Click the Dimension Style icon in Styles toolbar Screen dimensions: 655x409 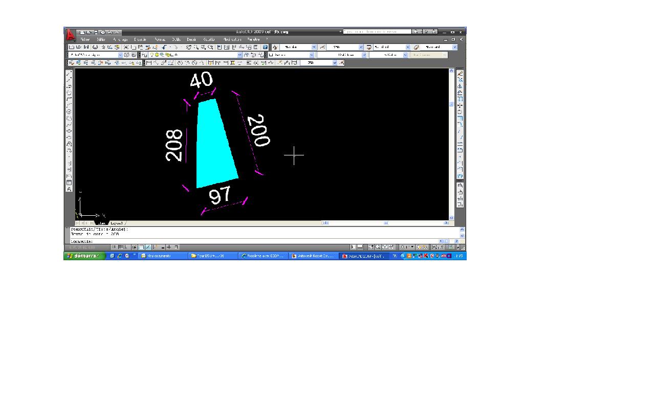pos(322,47)
